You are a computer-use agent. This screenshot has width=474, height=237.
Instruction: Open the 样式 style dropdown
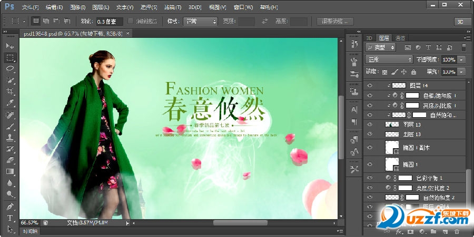pos(200,22)
